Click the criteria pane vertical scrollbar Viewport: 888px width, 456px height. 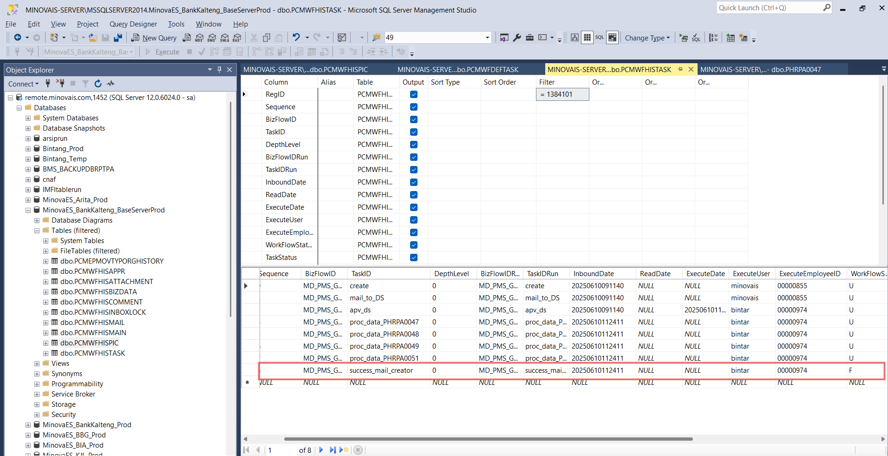883,144
